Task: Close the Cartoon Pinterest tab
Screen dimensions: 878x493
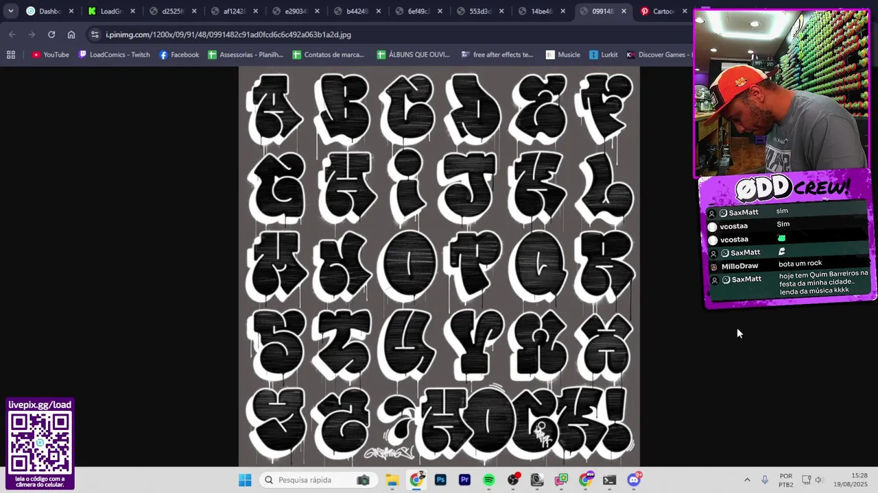Action: (x=685, y=11)
